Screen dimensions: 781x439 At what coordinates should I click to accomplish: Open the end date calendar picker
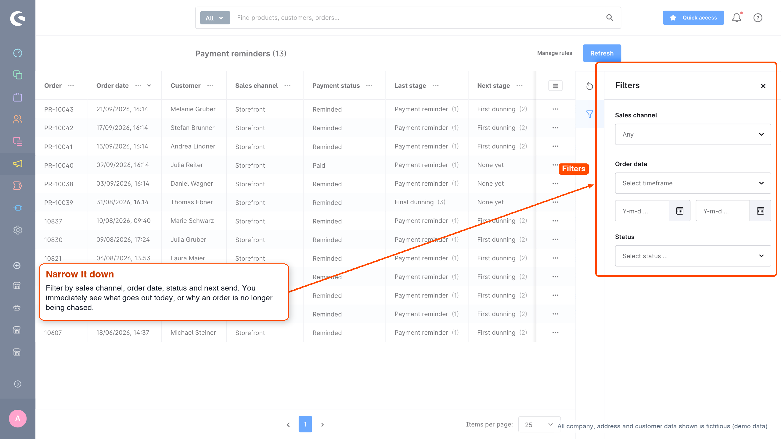click(x=760, y=211)
